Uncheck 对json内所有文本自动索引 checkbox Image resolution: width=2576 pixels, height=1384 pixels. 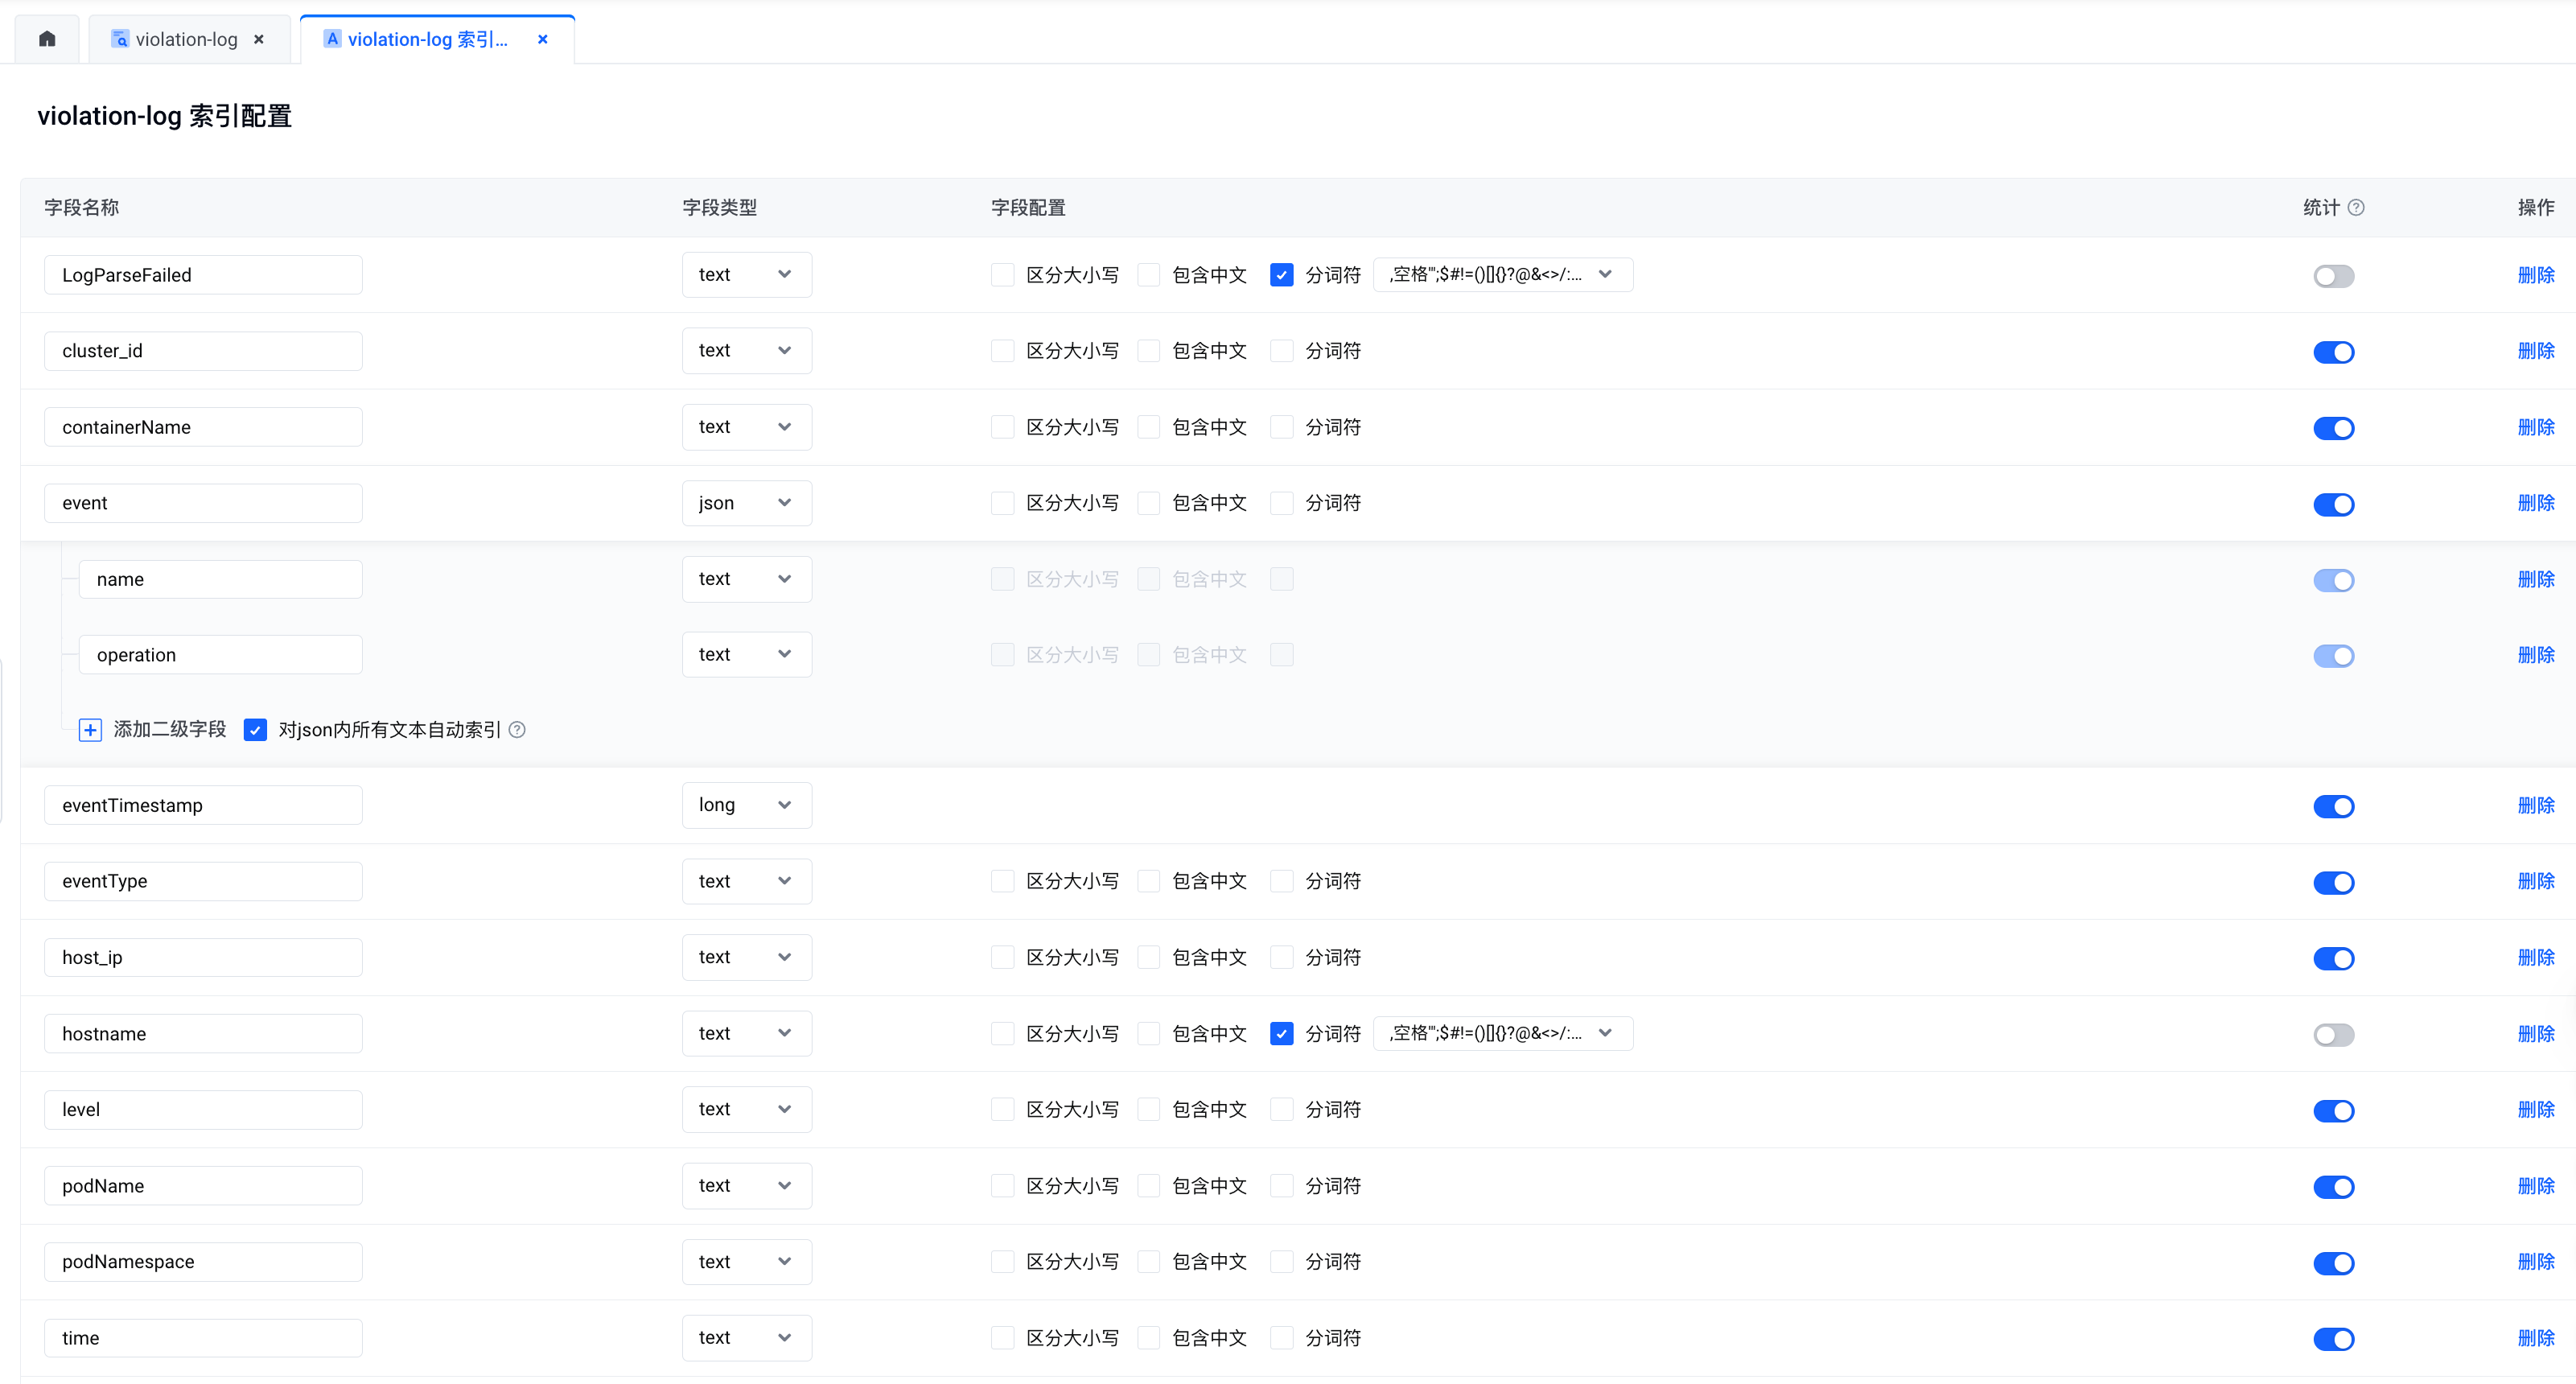(255, 729)
